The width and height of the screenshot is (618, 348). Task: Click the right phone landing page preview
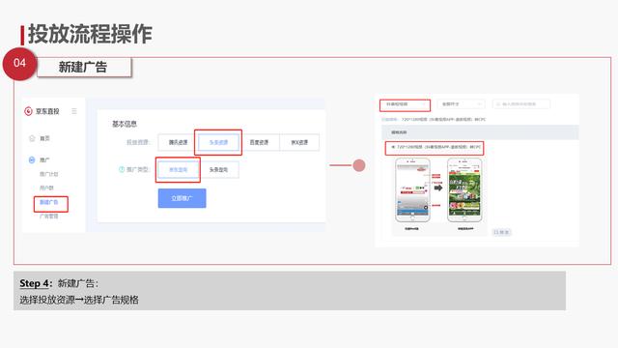[x=464, y=190]
